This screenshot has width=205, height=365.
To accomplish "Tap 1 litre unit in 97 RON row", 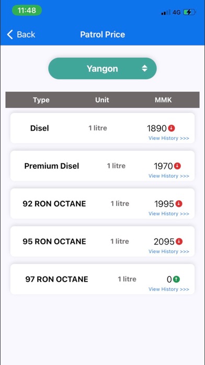I will click(x=127, y=279).
